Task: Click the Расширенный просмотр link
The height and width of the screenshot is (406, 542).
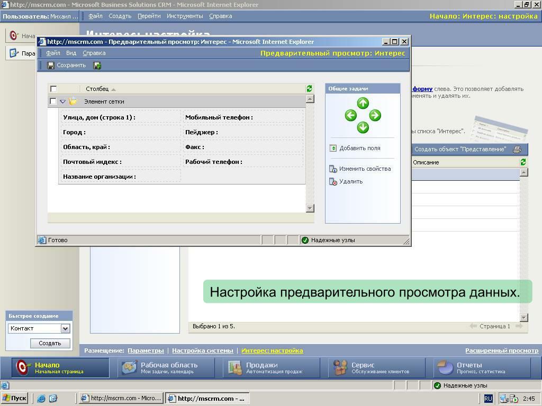Action: pos(502,350)
